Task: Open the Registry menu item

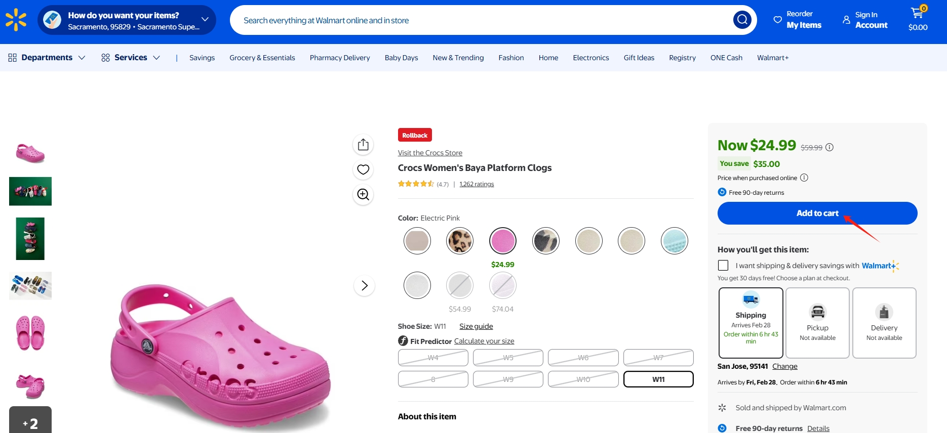Action: (x=682, y=58)
